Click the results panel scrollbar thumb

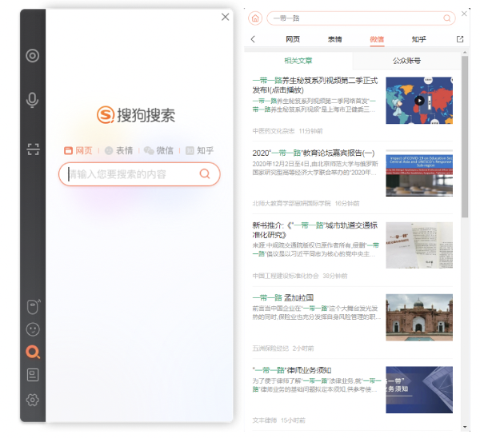tap(465, 137)
